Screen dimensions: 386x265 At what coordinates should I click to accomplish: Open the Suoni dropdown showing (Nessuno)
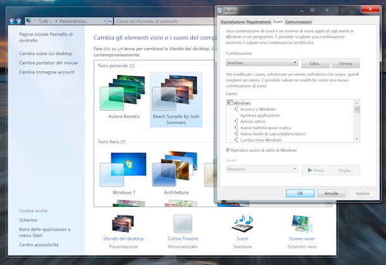point(262,169)
